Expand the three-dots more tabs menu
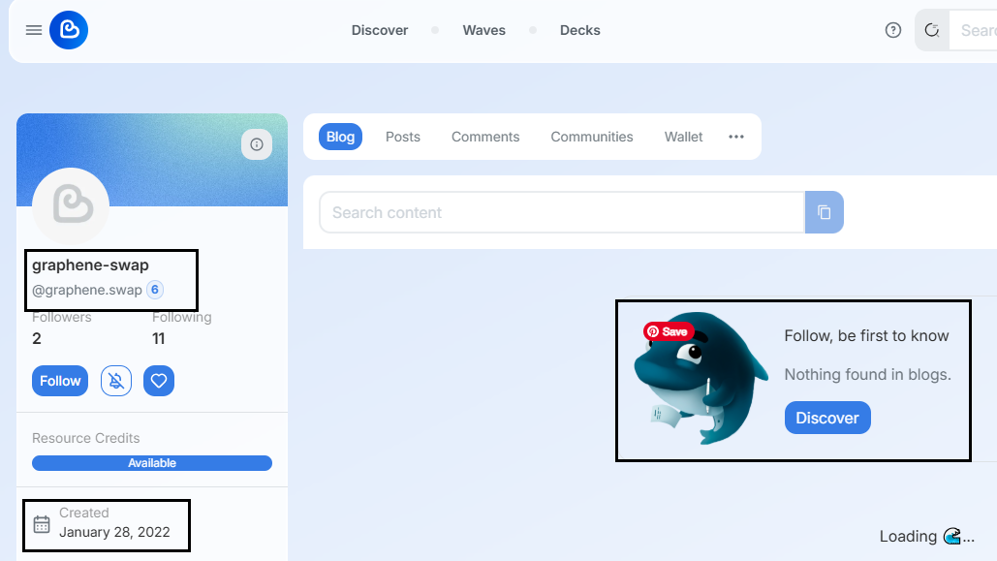 [x=736, y=137]
